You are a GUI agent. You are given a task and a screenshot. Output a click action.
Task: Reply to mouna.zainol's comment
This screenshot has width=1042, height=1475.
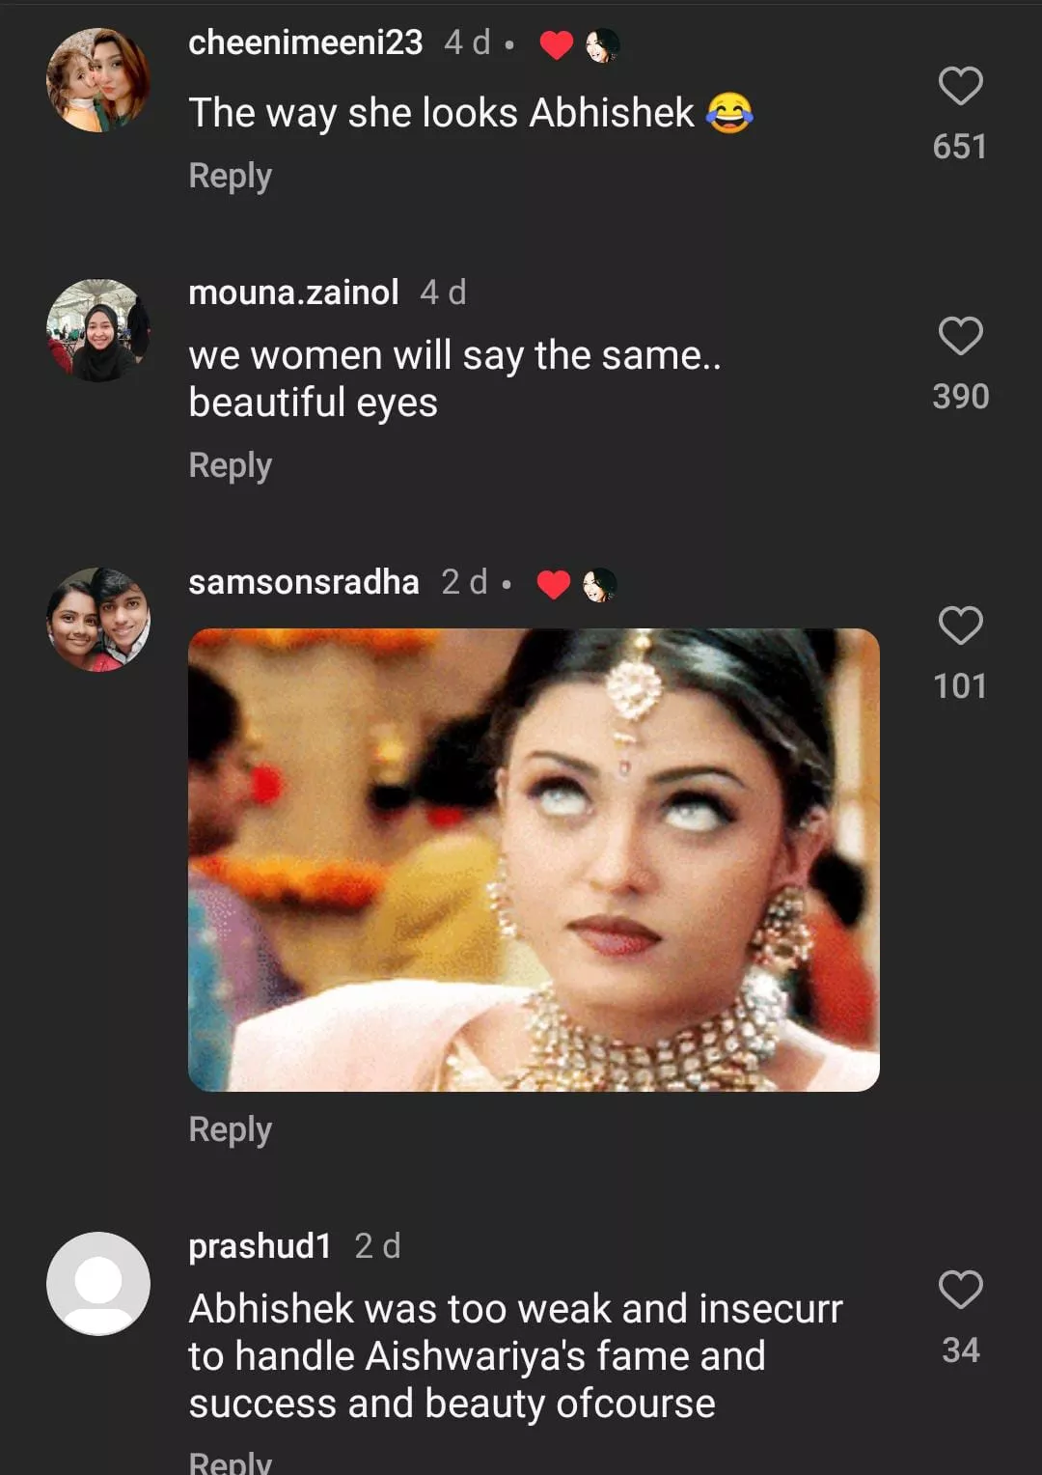click(x=230, y=465)
